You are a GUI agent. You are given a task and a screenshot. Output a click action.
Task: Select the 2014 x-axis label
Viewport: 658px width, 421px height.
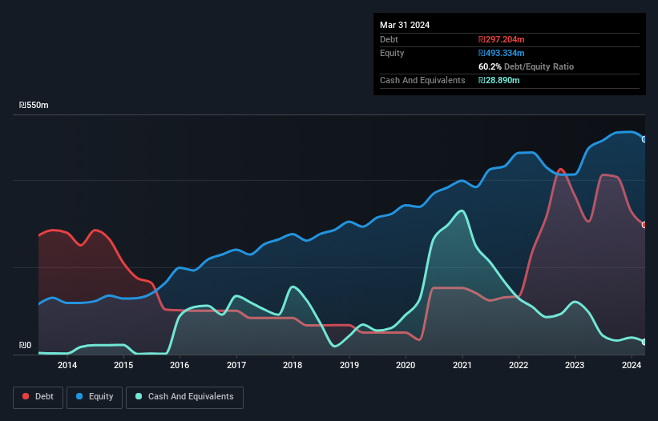[67, 365]
